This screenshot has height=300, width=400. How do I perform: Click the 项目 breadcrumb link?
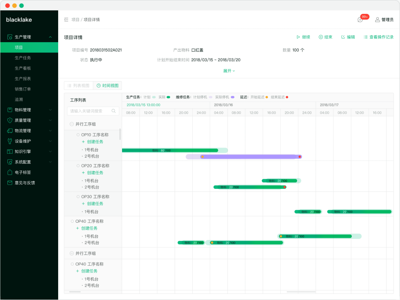point(75,20)
